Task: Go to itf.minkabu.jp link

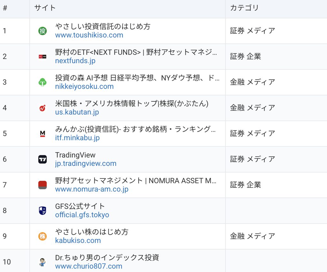Action: pos(77,138)
